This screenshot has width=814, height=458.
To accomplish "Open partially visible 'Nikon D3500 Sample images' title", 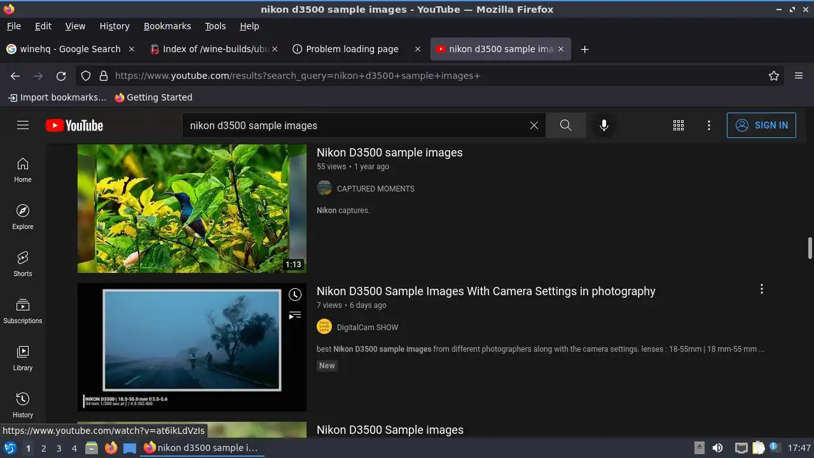I will click(x=390, y=430).
